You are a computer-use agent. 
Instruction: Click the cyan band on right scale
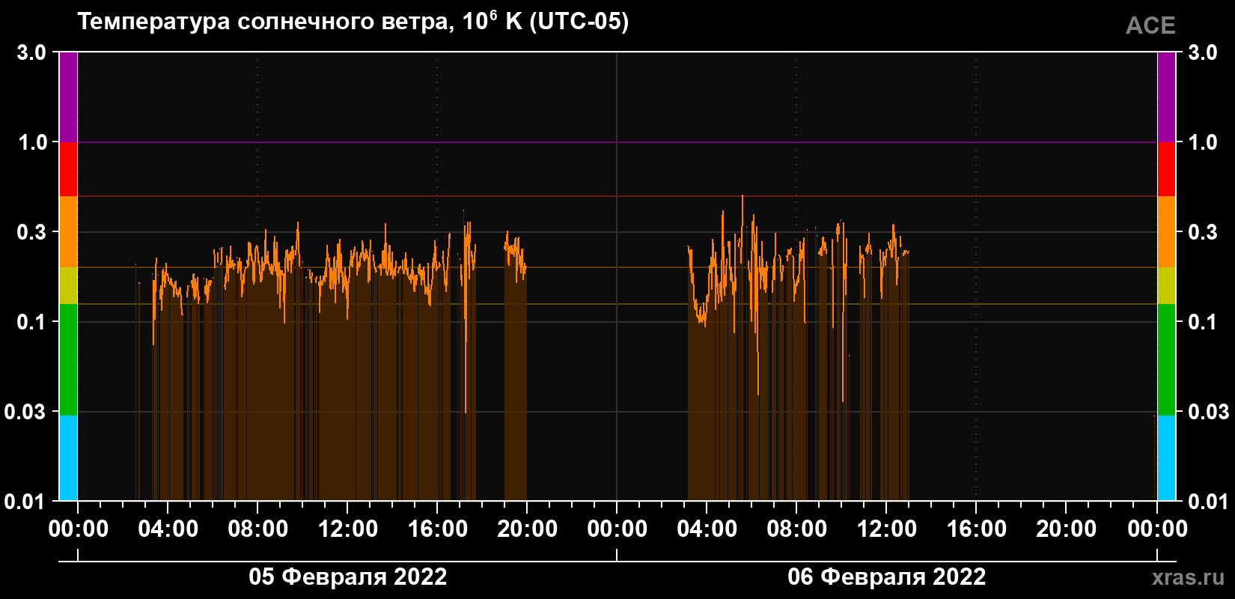click(1166, 458)
